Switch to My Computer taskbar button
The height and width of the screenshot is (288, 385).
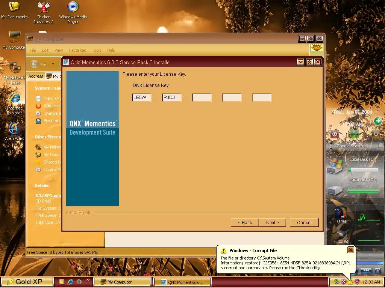[x=122, y=282]
